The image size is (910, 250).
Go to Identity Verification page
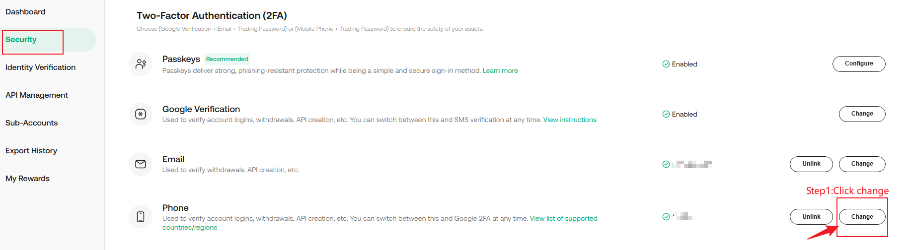tap(41, 67)
